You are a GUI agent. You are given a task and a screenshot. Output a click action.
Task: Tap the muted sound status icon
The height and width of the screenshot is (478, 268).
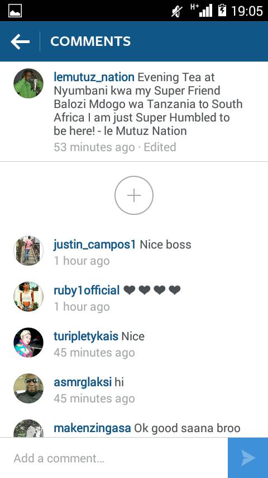177,11
